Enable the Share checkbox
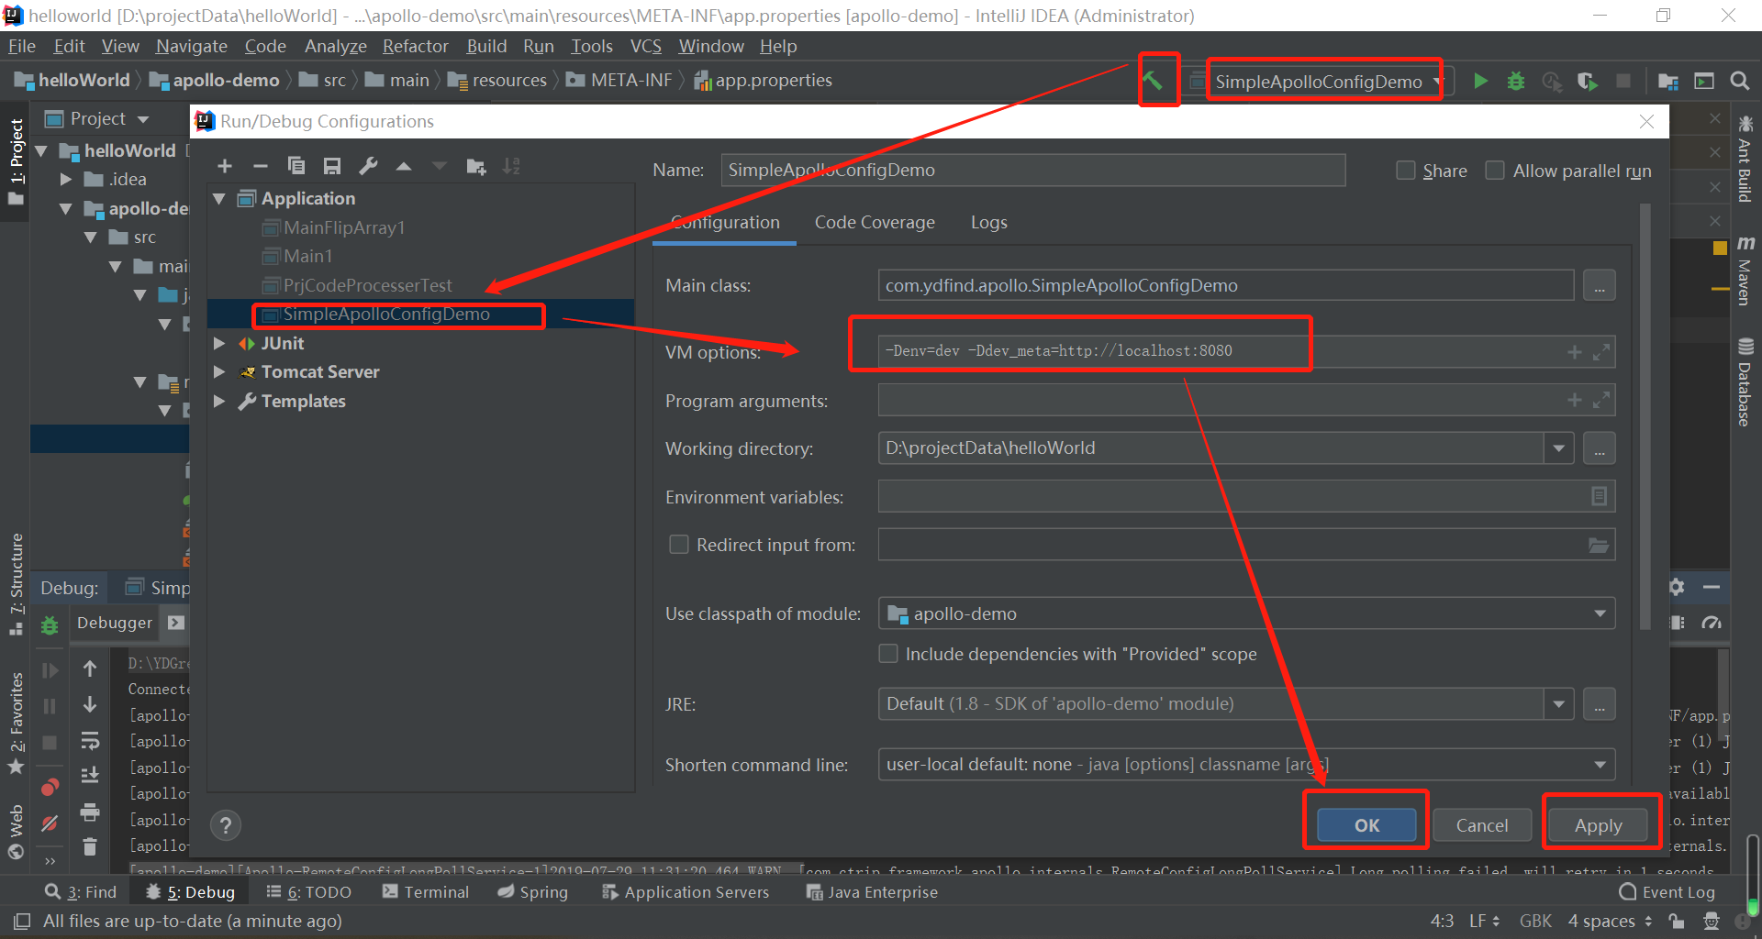This screenshot has height=939, width=1762. [x=1405, y=171]
